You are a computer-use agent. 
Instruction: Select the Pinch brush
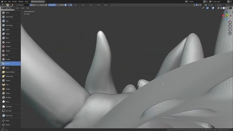[x=11, y=64]
